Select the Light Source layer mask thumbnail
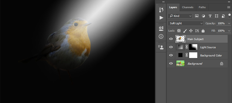Viewport: 232px width, 103px height. (193, 47)
